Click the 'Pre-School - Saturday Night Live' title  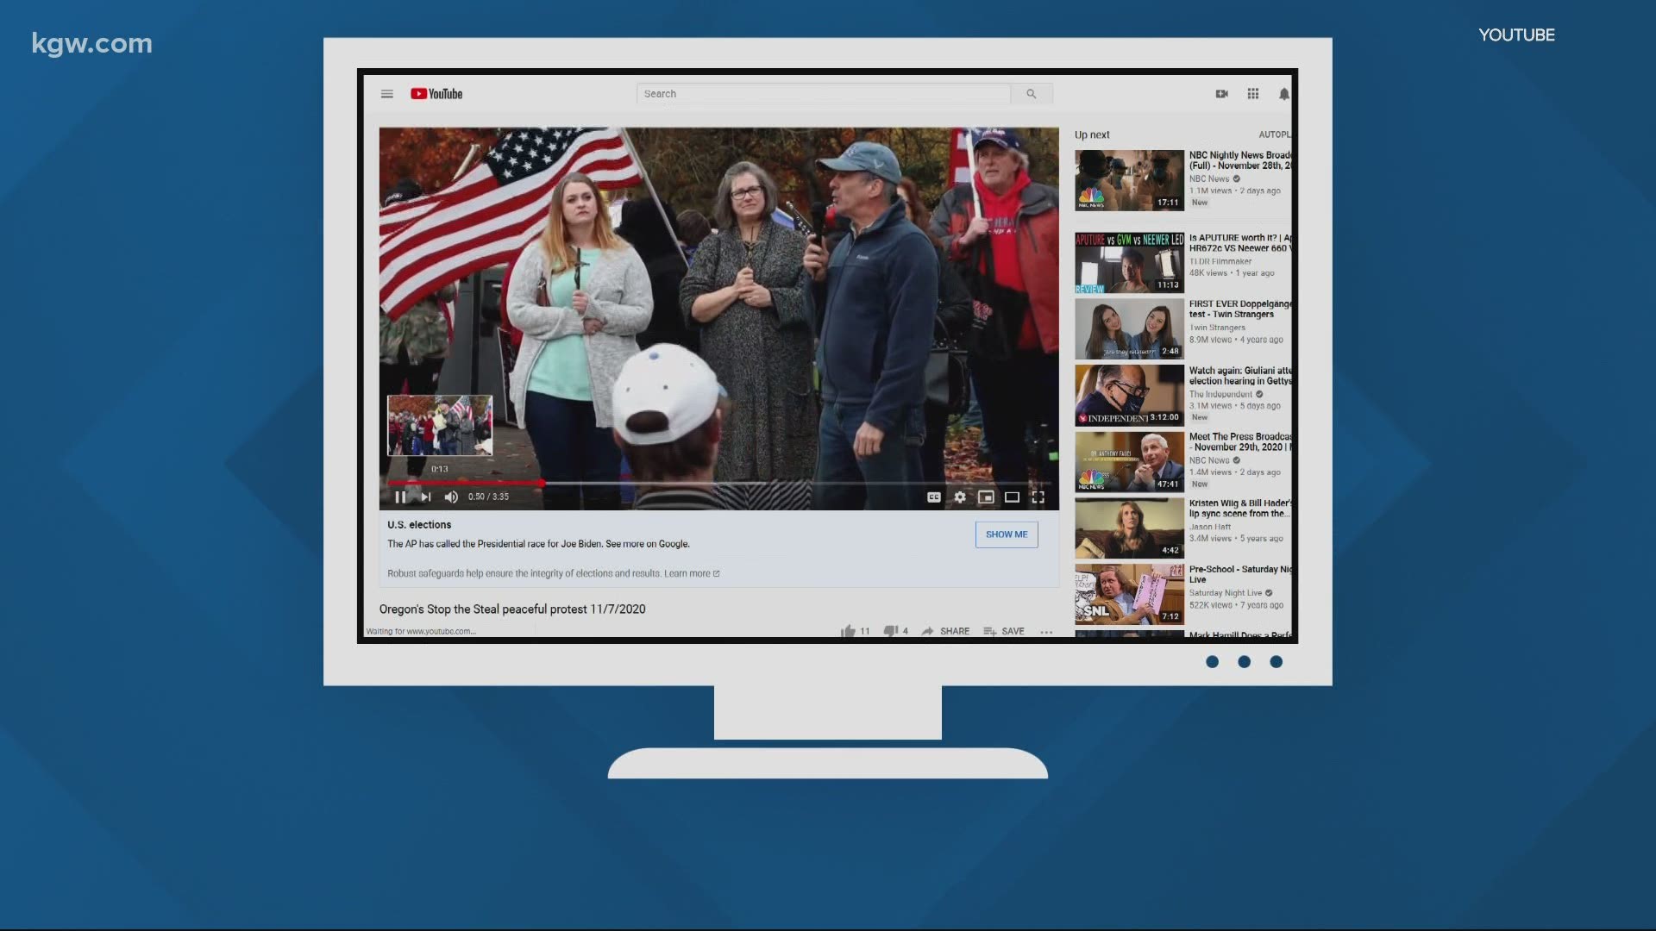1240,575
